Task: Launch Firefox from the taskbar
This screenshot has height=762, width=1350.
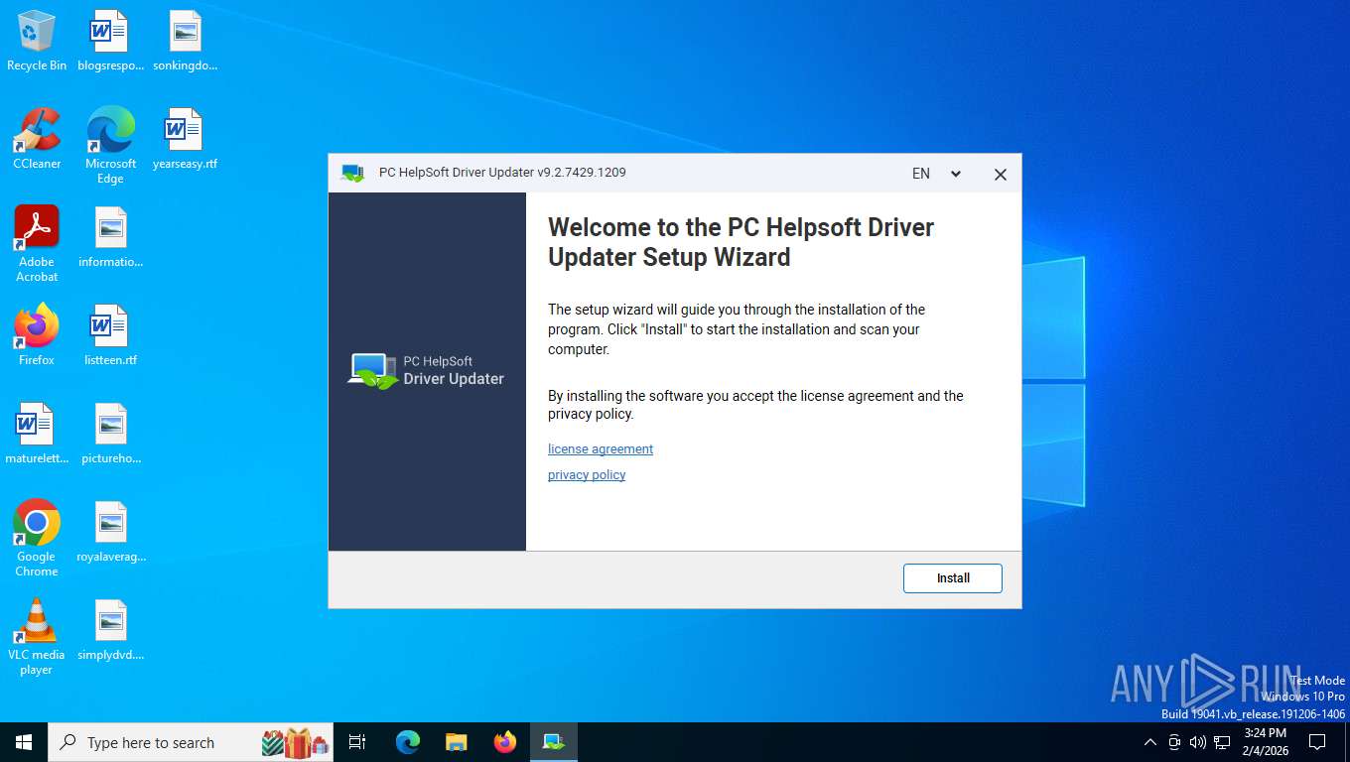Action: coord(505,742)
